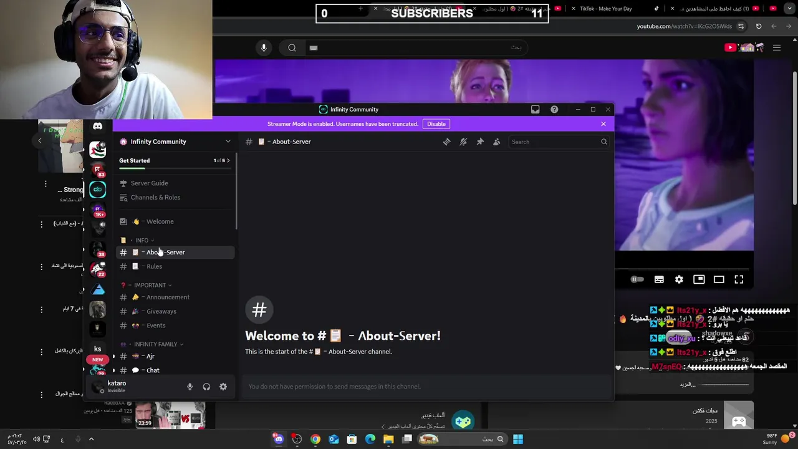
Task: Enter fullscreen on YouTube player
Action: pyautogui.click(x=739, y=279)
